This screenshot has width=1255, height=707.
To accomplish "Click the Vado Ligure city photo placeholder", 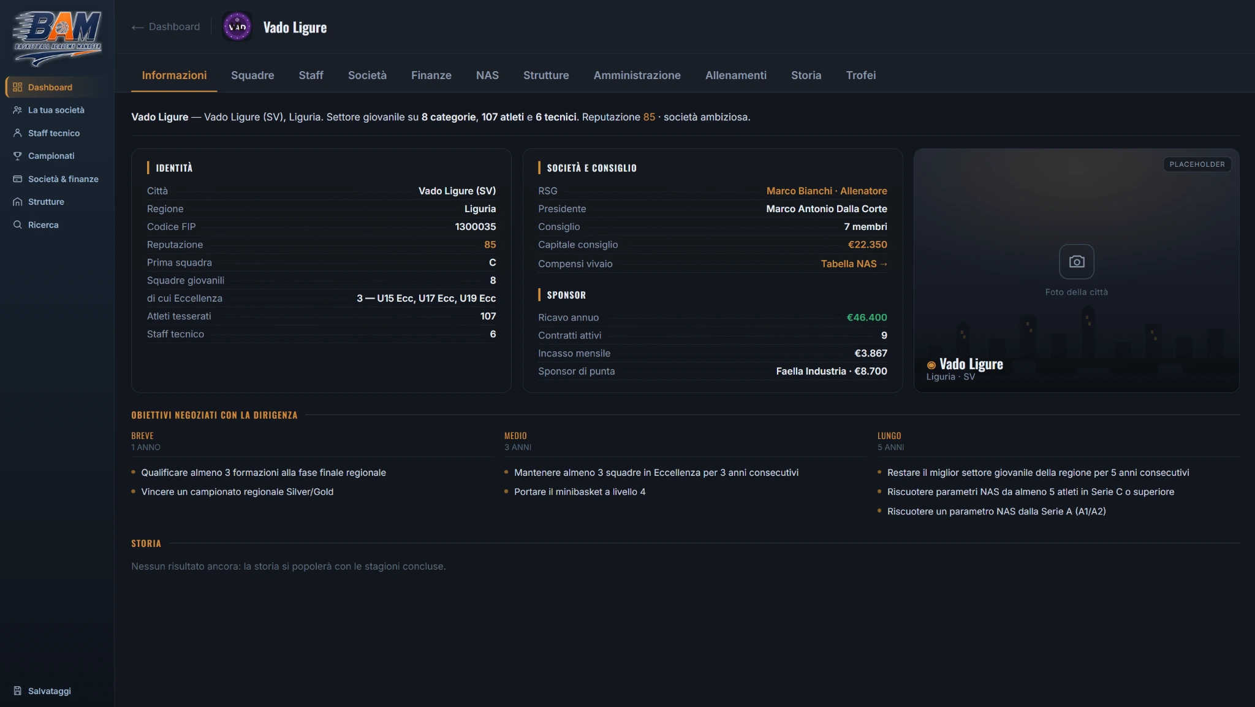I will [x=1076, y=270].
